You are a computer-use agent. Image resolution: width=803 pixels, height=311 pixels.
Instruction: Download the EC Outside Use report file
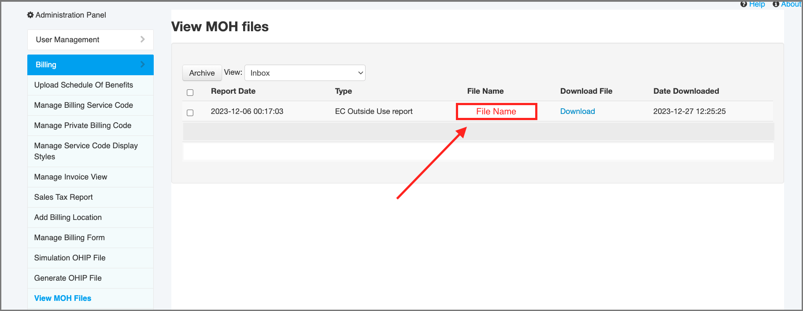coord(577,111)
